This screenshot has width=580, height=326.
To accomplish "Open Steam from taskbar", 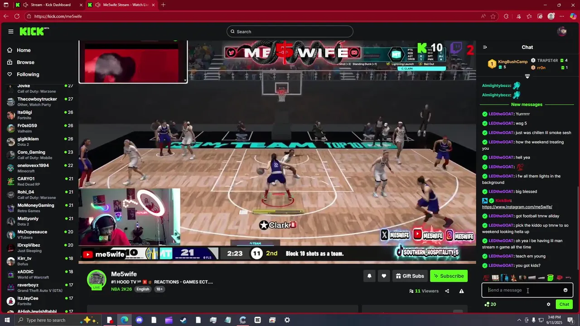I will [x=184, y=320].
